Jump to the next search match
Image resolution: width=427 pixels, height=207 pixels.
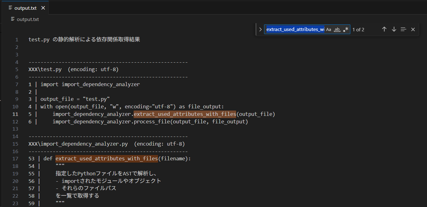(x=394, y=29)
